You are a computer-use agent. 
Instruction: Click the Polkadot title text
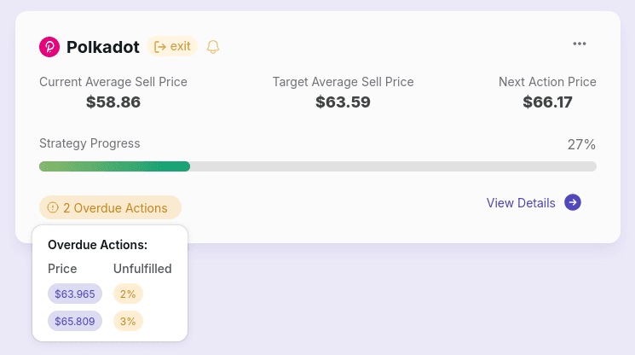103,47
